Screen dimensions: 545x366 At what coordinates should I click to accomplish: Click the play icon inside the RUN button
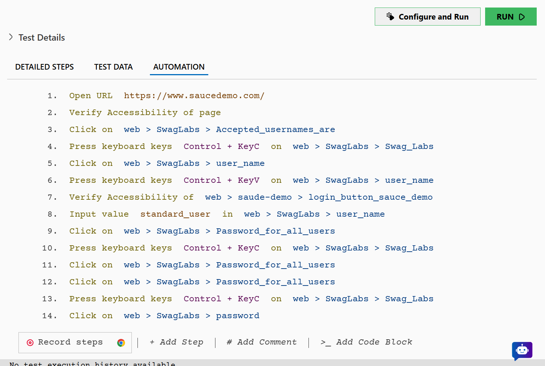(x=522, y=17)
